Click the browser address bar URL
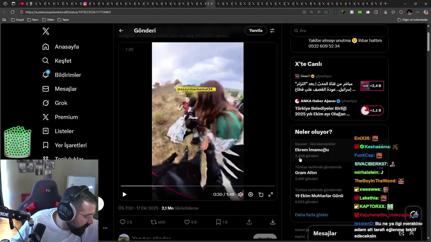 pyautogui.click(x=68, y=12)
